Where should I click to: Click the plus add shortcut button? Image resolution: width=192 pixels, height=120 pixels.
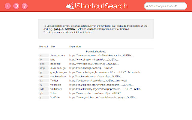pos(8,6)
